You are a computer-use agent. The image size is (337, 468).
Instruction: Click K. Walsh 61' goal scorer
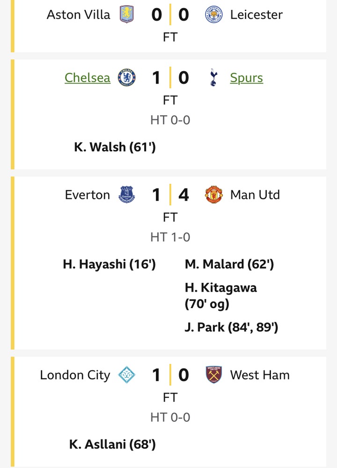[x=115, y=147]
